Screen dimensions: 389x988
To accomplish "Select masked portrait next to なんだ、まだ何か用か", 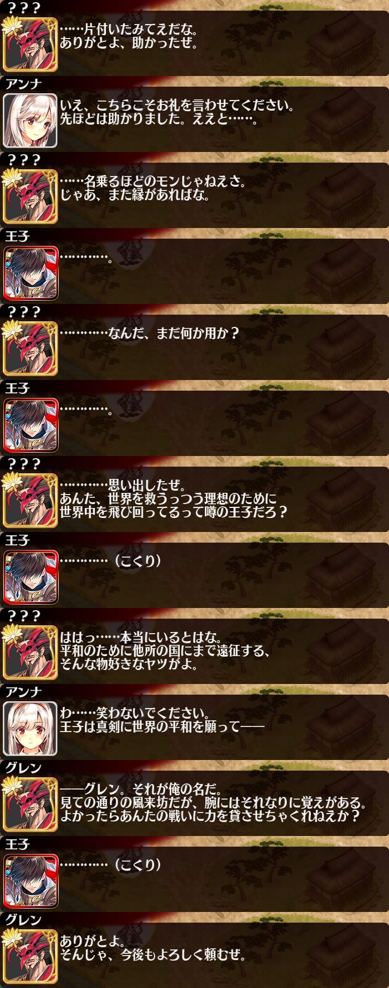I will (x=30, y=348).
